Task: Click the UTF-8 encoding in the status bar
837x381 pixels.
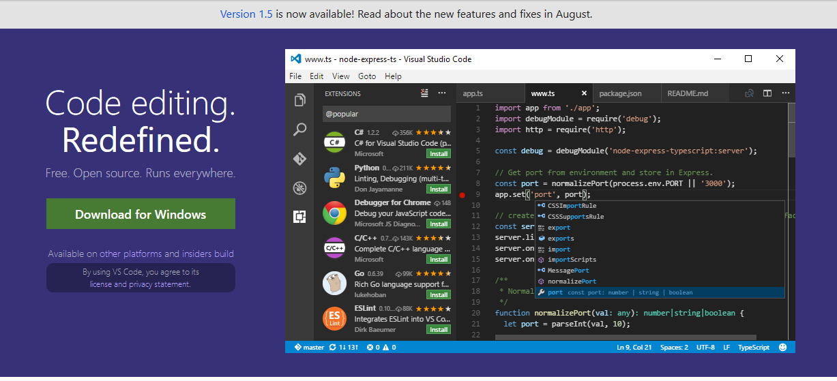Action: [705, 347]
